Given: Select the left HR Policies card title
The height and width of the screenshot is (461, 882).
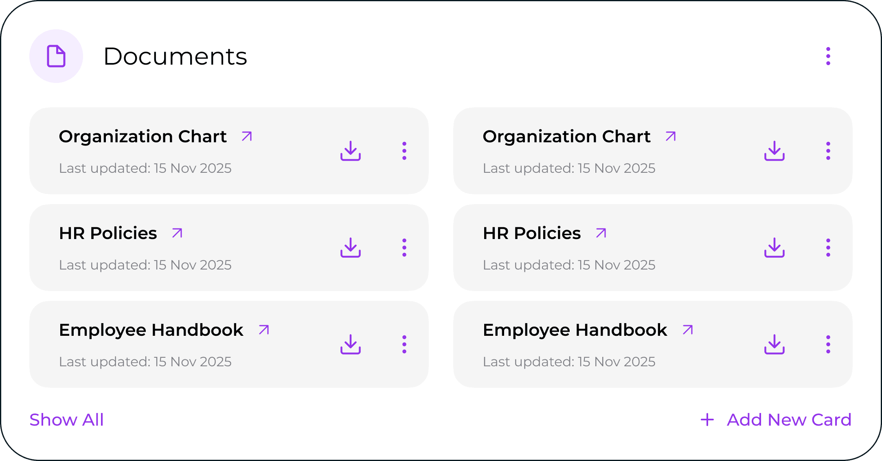Looking at the screenshot, I should 108,233.
